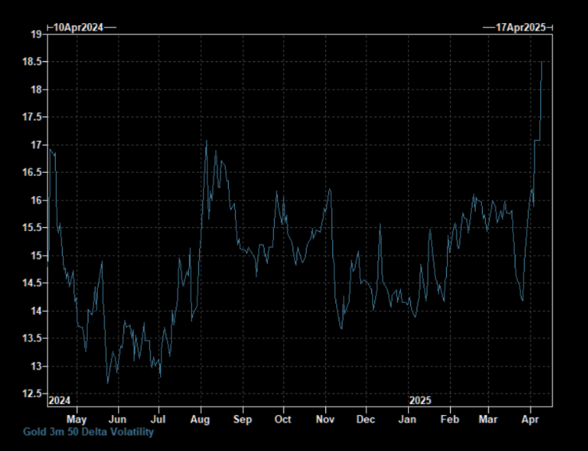This screenshot has width=588, height=451.
Task: Click the 2024 year label on the x-axis
Action: 61,400
